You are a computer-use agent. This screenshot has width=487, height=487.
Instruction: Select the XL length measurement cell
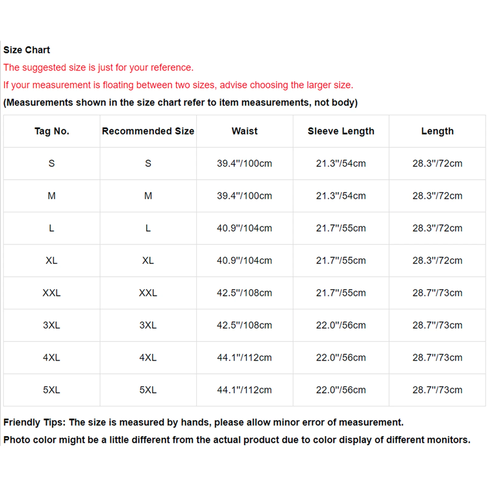(437, 261)
